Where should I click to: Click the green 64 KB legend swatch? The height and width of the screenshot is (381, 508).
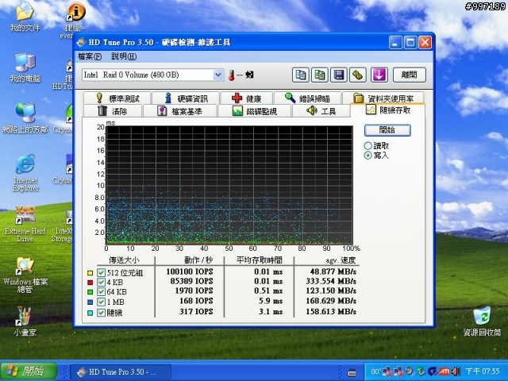point(90,292)
